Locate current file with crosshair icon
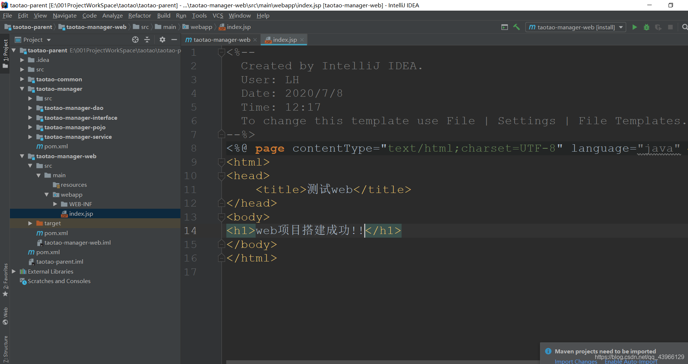Viewport: 688px width, 364px height. [135, 40]
